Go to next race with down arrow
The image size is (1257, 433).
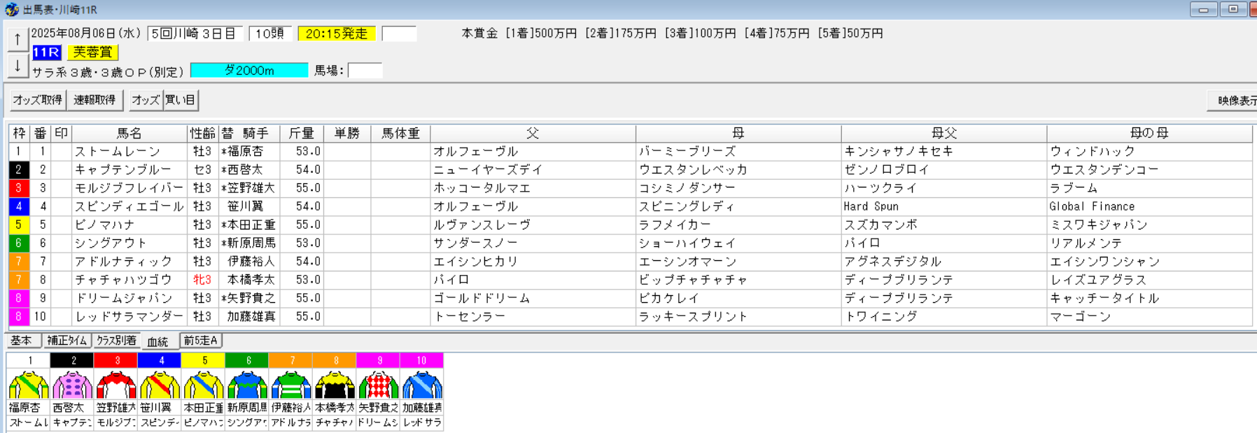pos(17,66)
